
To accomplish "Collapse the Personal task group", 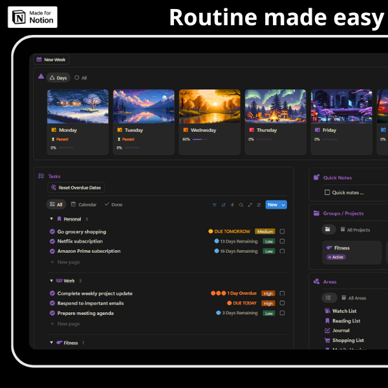I will (x=52, y=219).
